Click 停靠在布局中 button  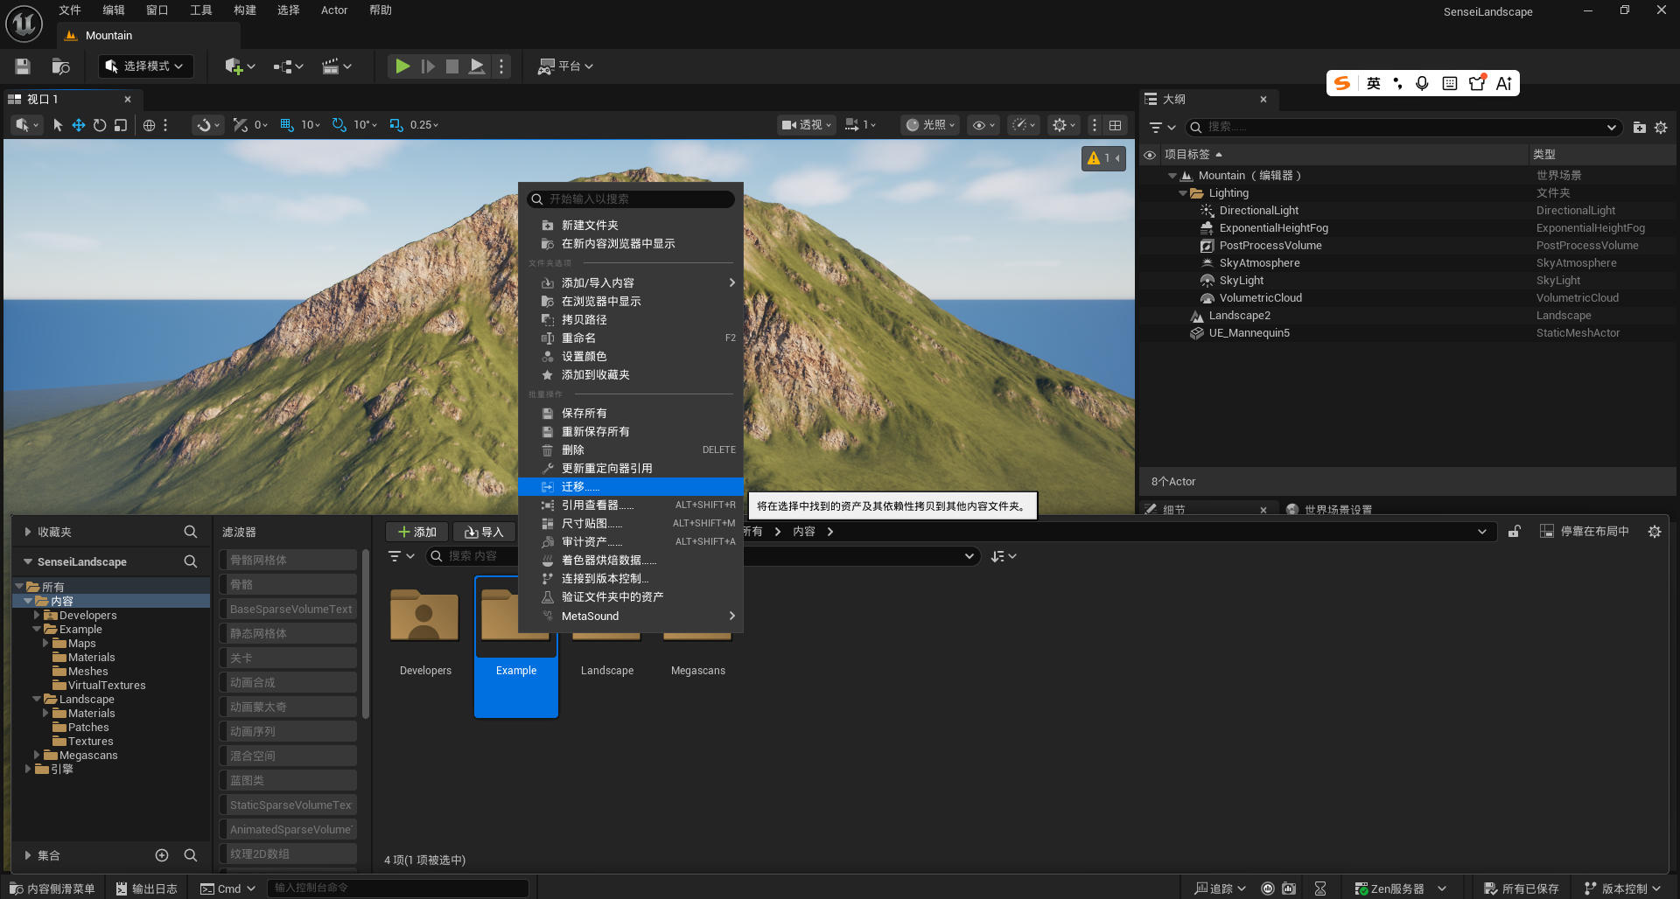[x=1584, y=532]
